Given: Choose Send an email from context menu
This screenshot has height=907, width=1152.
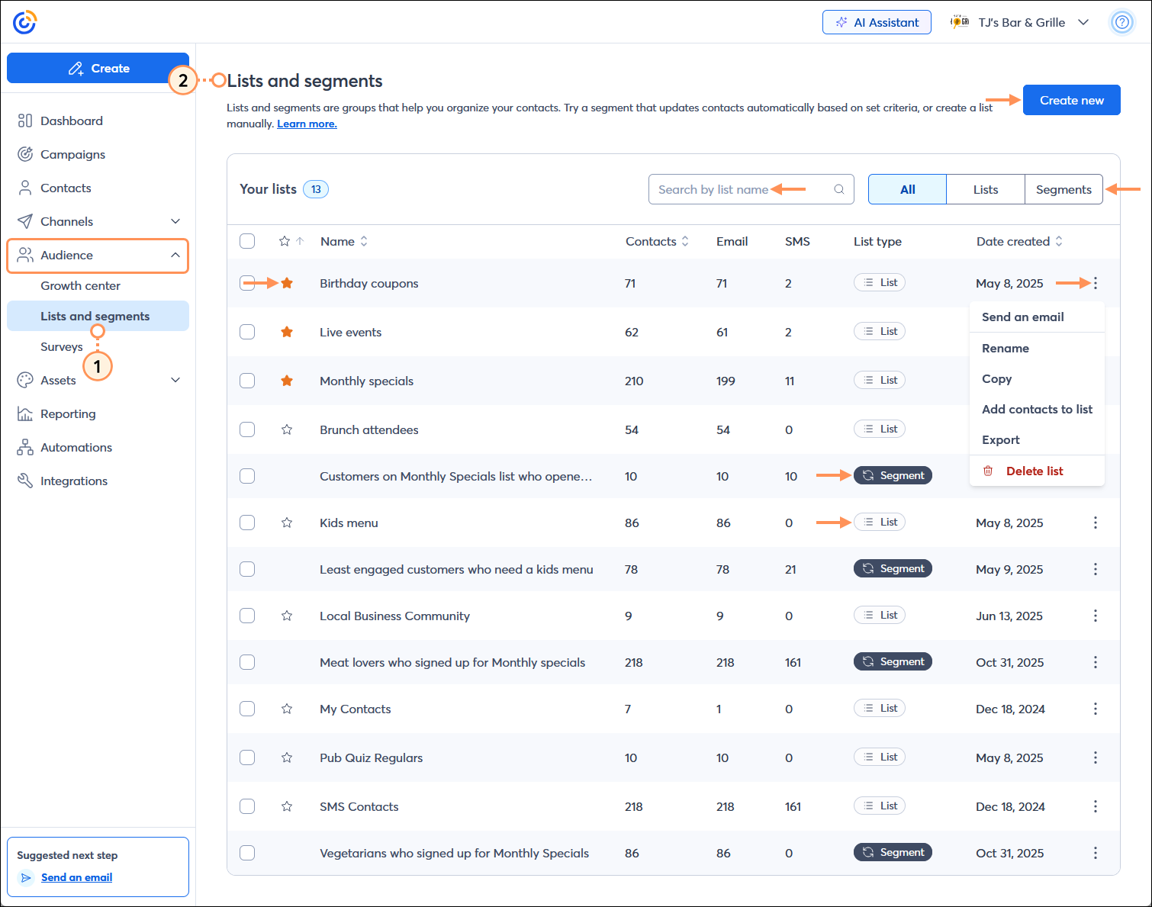Looking at the screenshot, I should pyautogui.click(x=1023, y=317).
